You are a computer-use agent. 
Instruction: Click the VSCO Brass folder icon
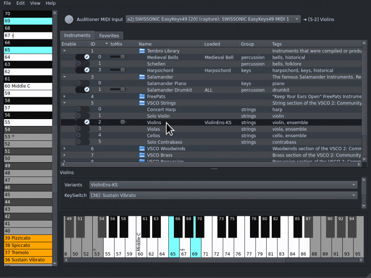tap(142, 155)
